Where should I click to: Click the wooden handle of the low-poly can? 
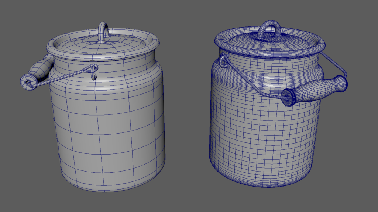(36, 73)
